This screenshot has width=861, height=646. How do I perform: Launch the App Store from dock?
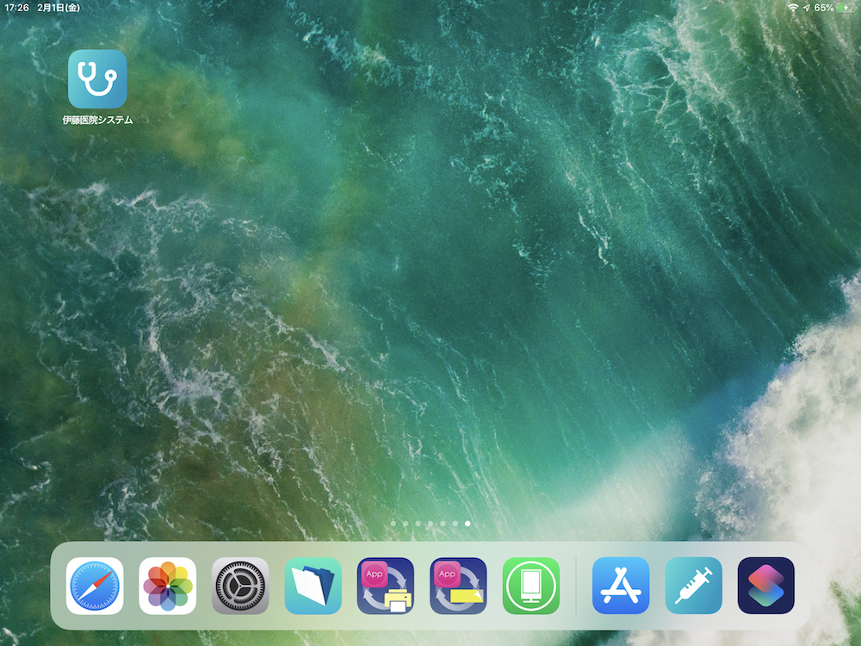click(621, 586)
